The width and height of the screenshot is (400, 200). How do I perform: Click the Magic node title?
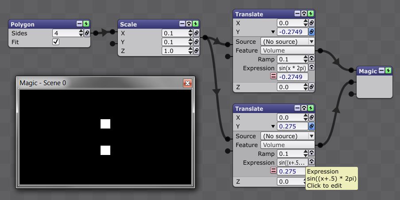coord(368,72)
